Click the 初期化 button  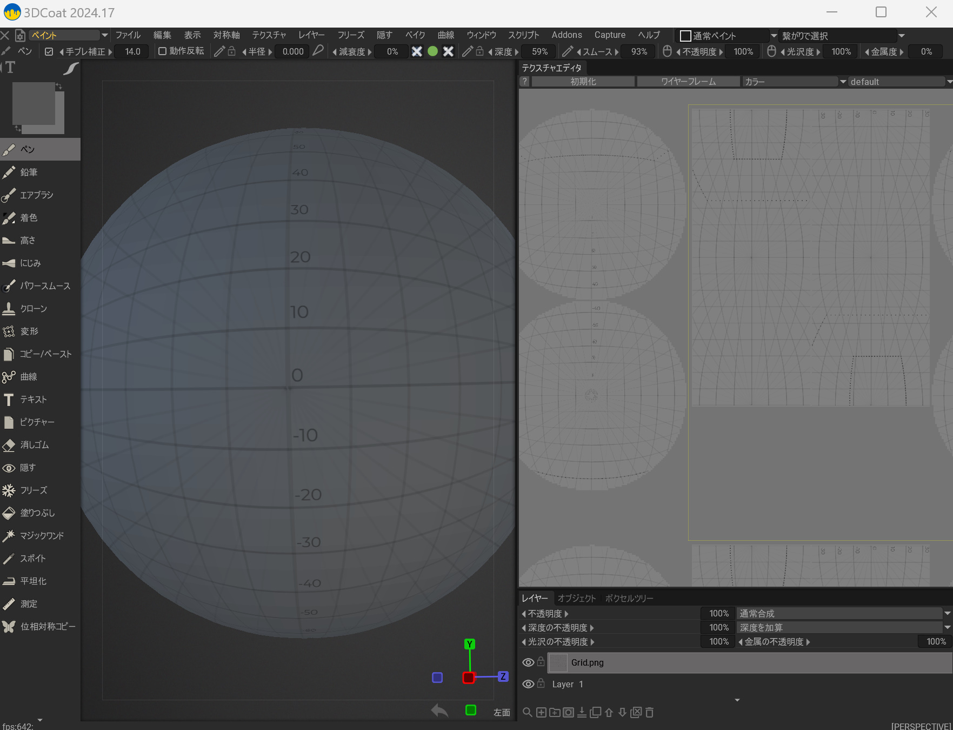coord(583,82)
